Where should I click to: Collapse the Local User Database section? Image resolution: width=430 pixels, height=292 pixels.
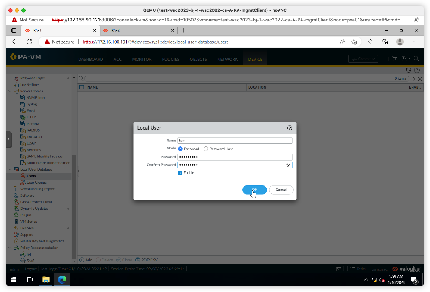[9, 169]
